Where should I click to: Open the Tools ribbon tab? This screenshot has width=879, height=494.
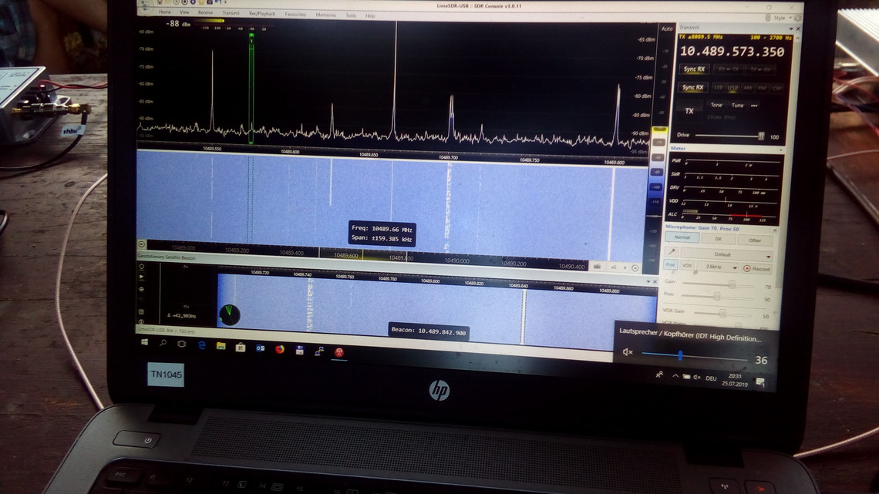(x=351, y=15)
